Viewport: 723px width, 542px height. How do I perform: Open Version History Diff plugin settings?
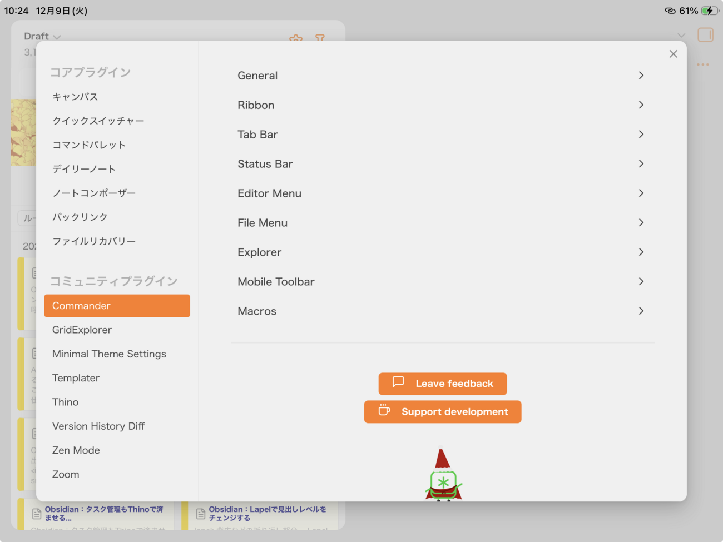pos(117,426)
